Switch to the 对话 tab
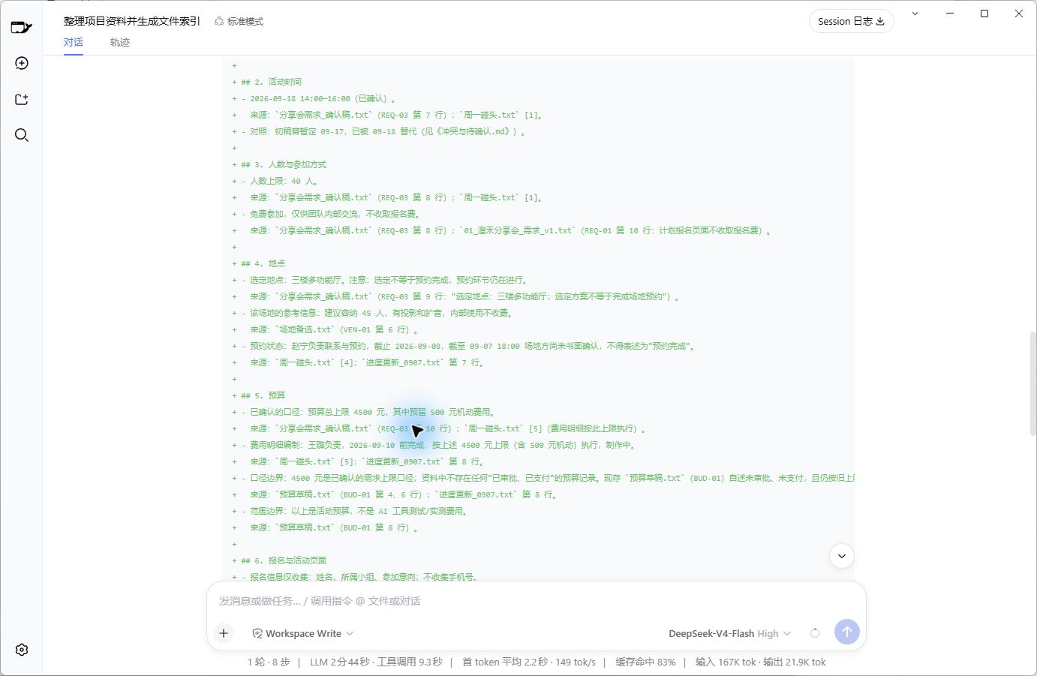Viewport: 1037px width, 676px height. [x=74, y=42]
